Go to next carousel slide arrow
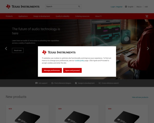Screen dimensions: 154x123 (148, 48)
